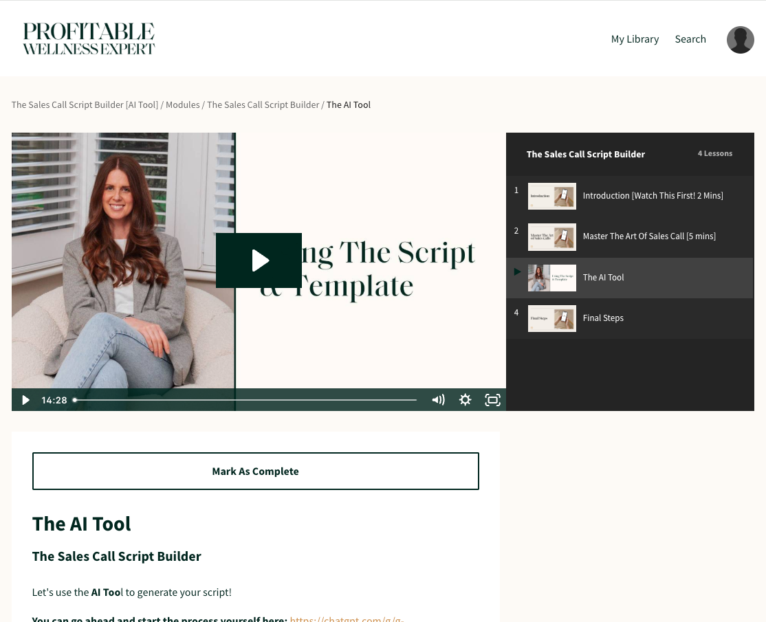Click The AI Tool lesson thumbnail
This screenshot has height=622, width=766.
click(551, 278)
